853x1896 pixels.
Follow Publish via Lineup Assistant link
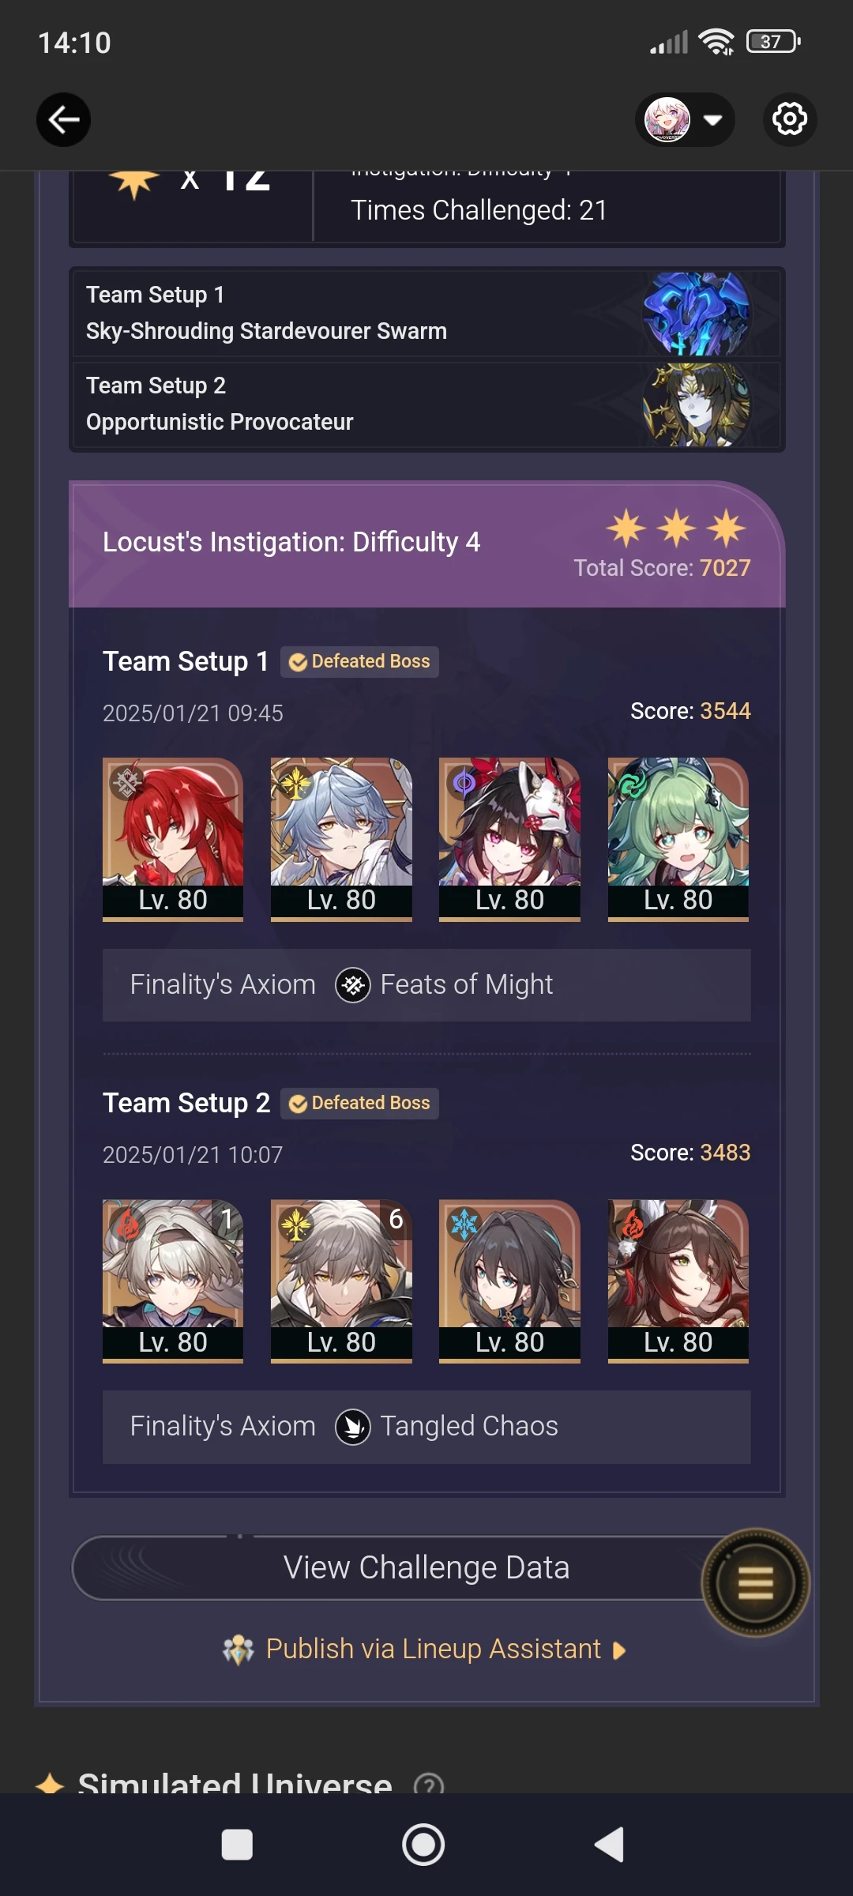coord(433,1650)
